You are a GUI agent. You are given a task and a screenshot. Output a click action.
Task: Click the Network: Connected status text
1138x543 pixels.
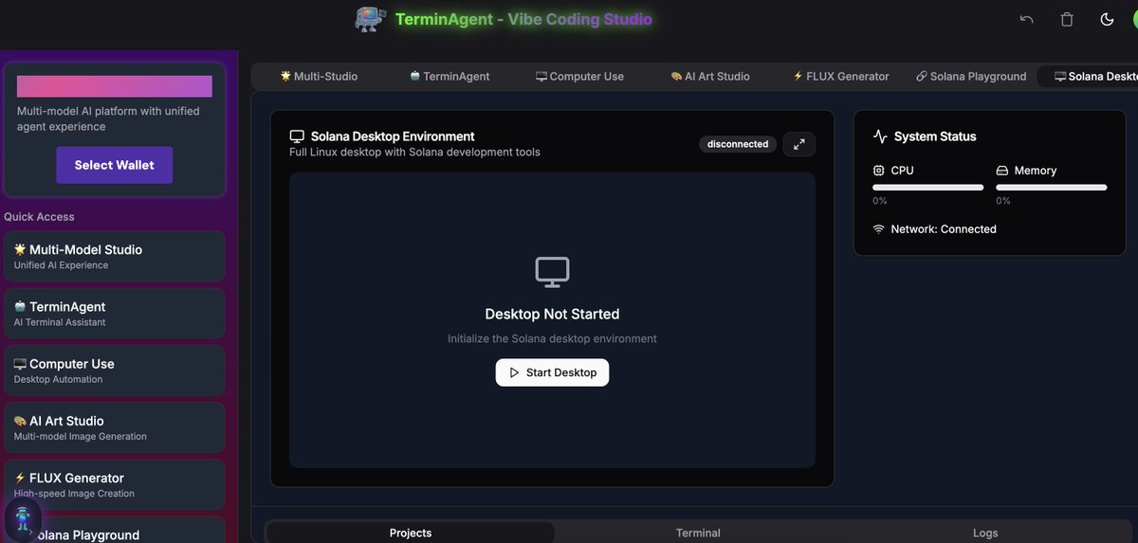pyautogui.click(x=944, y=229)
